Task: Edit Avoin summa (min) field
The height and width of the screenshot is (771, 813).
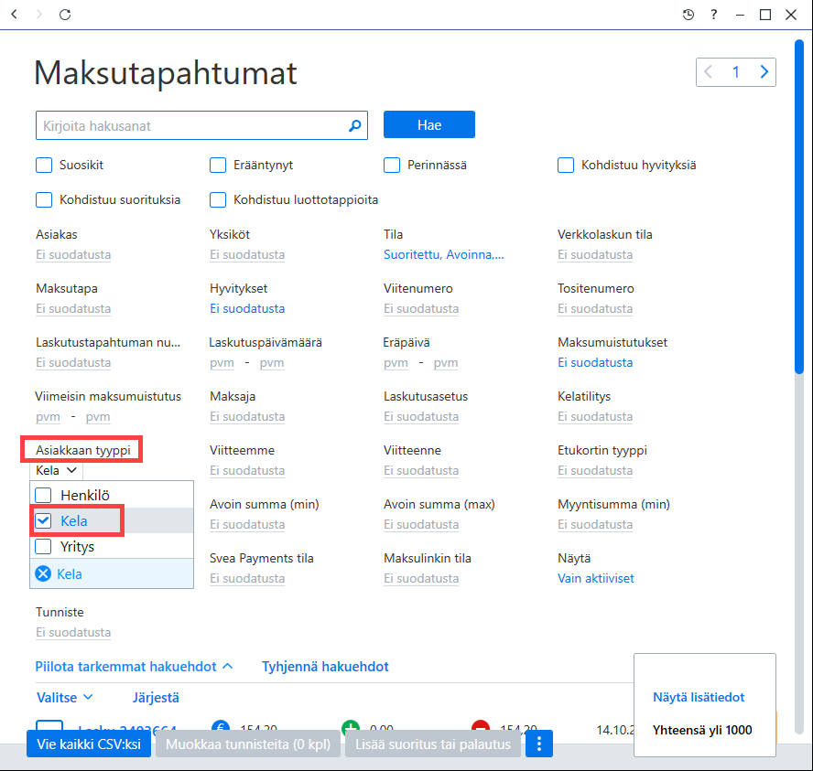Action: (x=247, y=525)
